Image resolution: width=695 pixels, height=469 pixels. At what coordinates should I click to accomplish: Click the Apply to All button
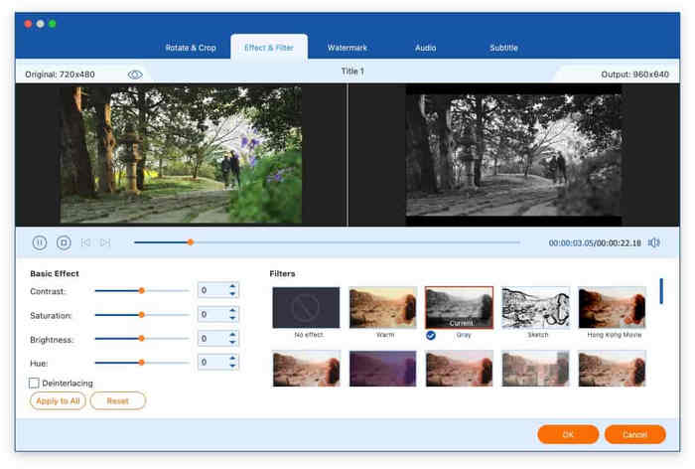click(x=57, y=400)
